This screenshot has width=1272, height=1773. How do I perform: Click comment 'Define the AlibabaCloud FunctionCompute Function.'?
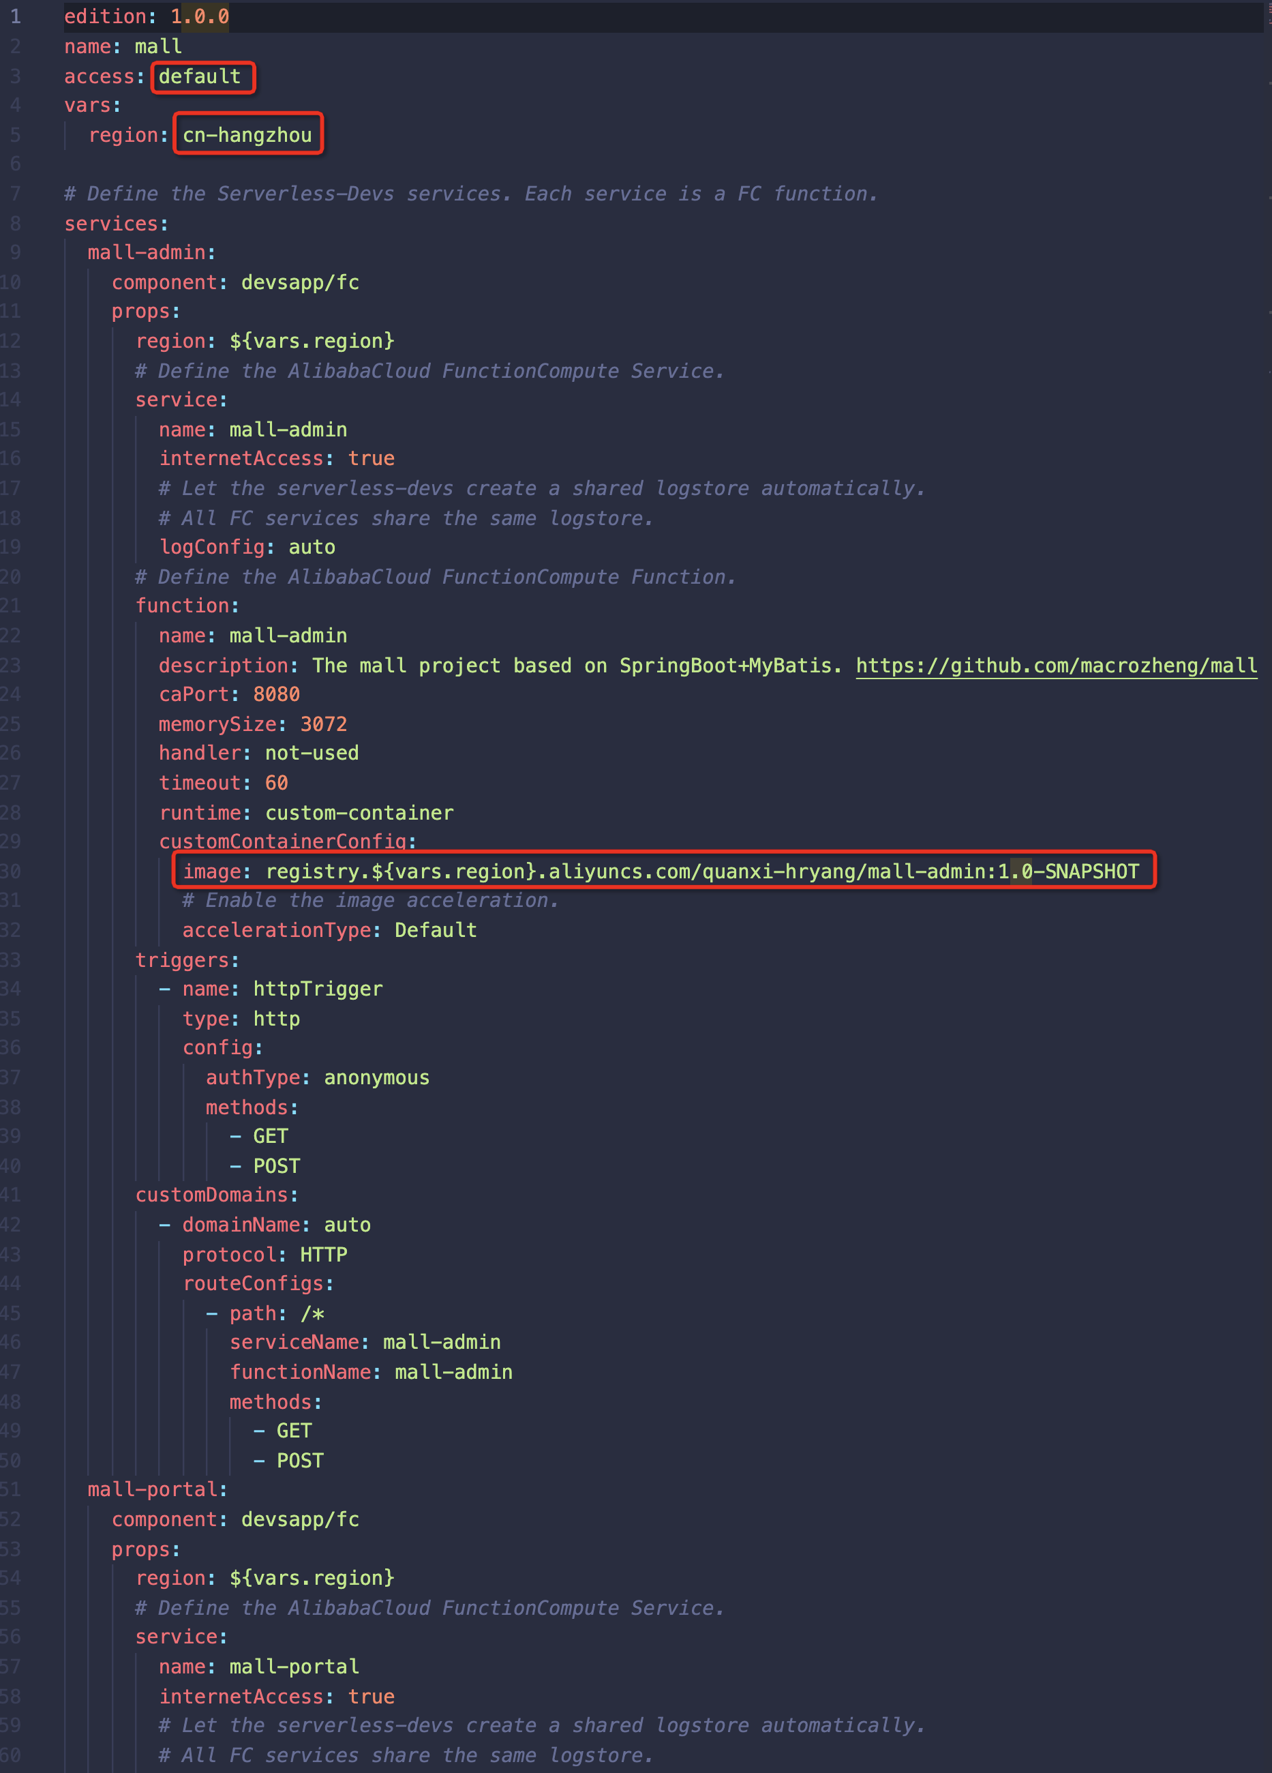pyautogui.click(x=435, y=576)
